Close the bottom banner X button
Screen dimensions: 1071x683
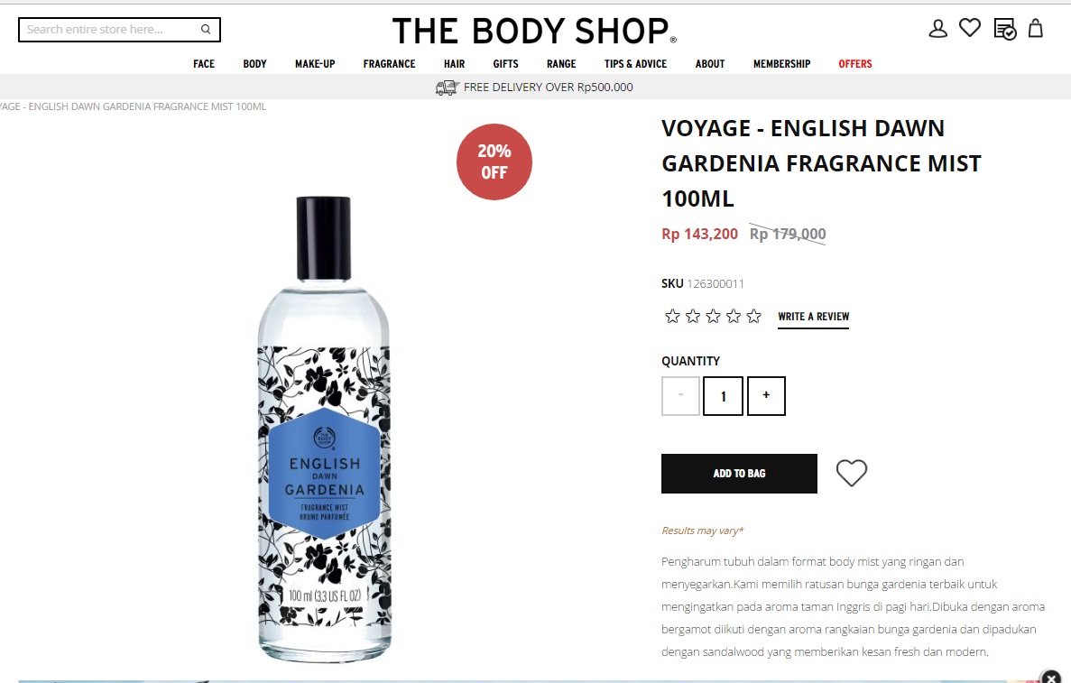[x=1051, y=678]
